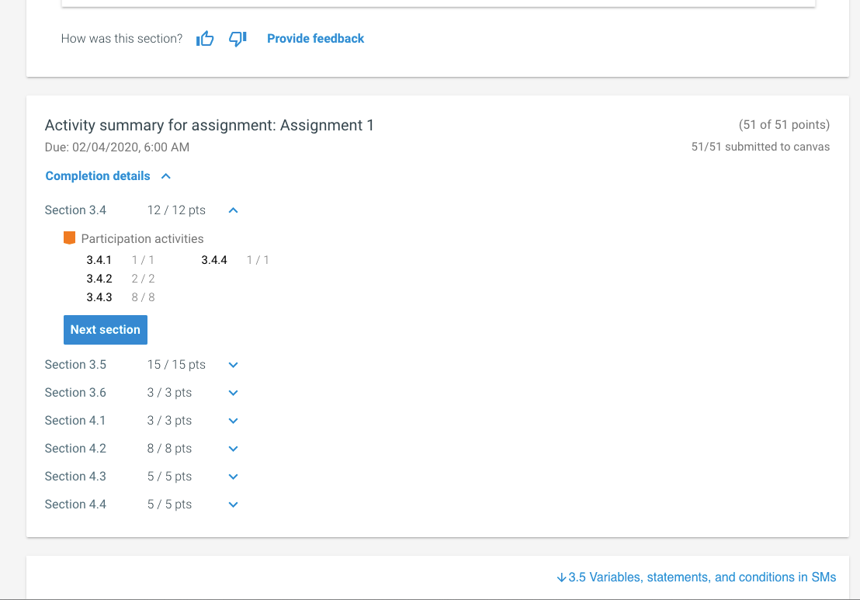860x600 pixels.
Task: Click the thumbs up icon
Action: click(x=205, y=39)
